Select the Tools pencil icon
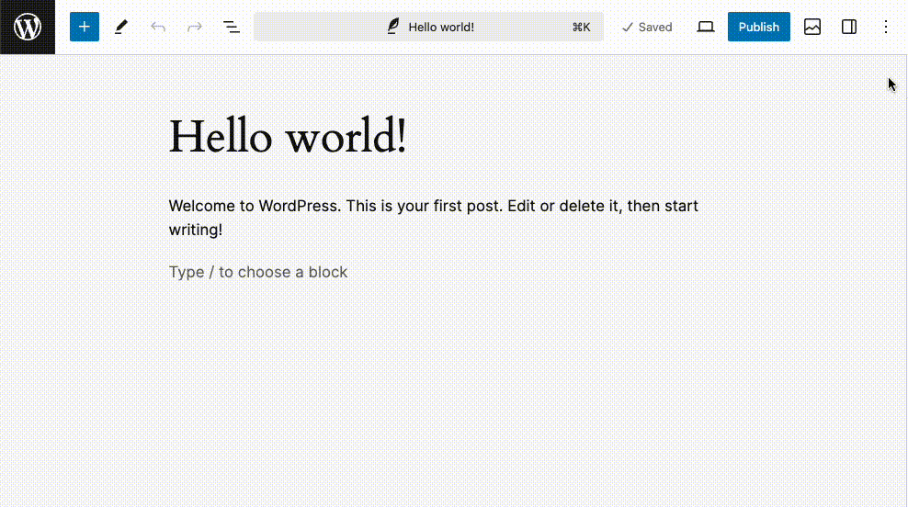The width and height of the screenshot is (908, 507). pyautogui.click(x=121, y=27)
